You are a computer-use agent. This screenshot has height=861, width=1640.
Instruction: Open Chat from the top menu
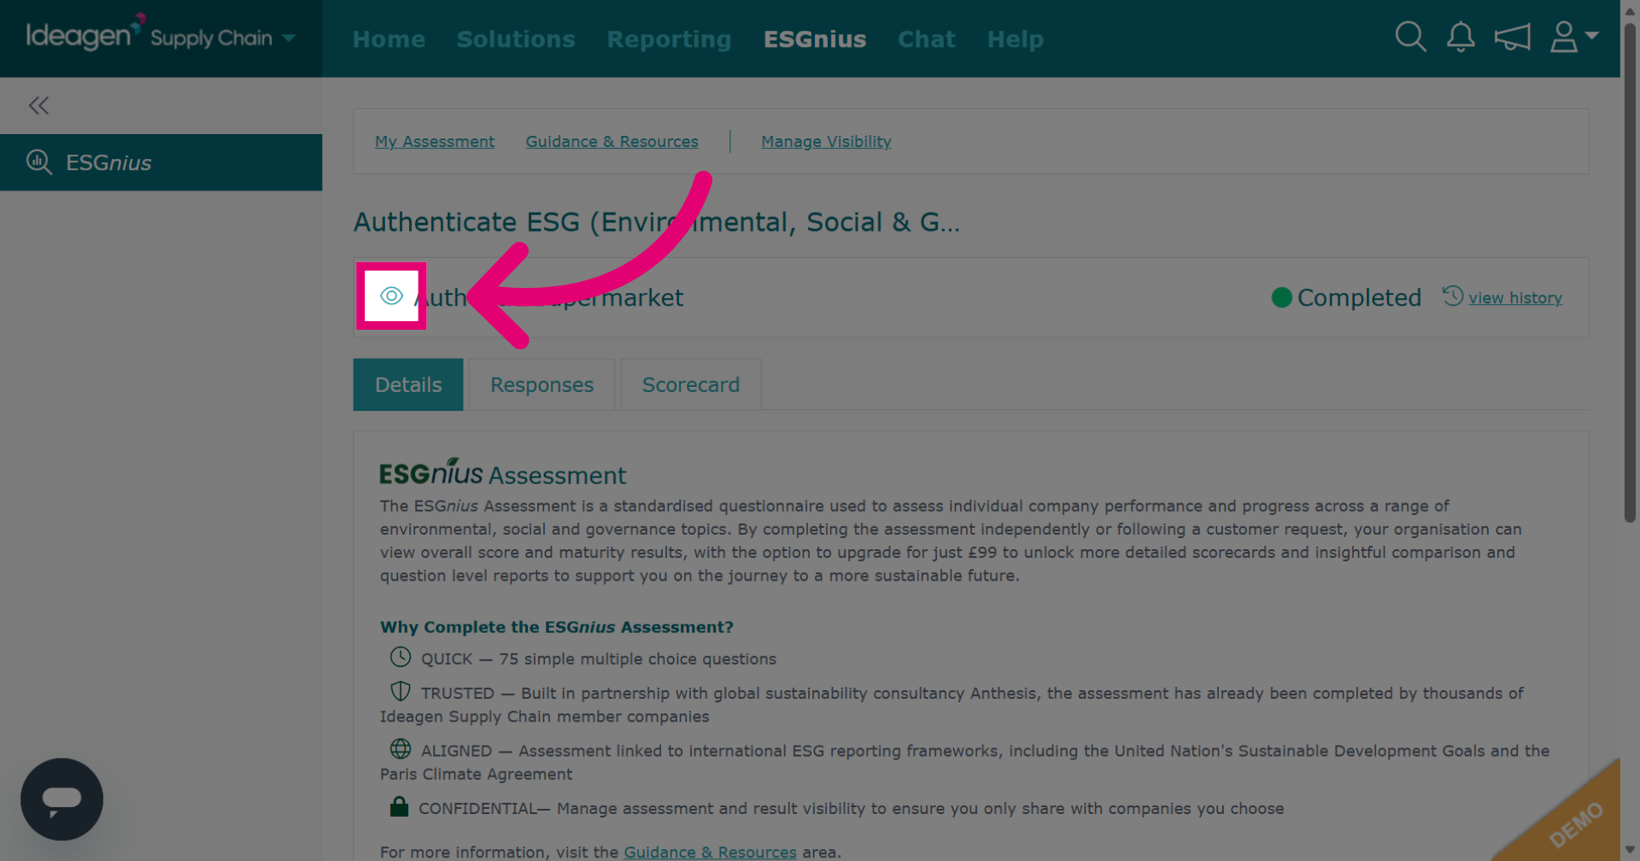pos(926,39)
